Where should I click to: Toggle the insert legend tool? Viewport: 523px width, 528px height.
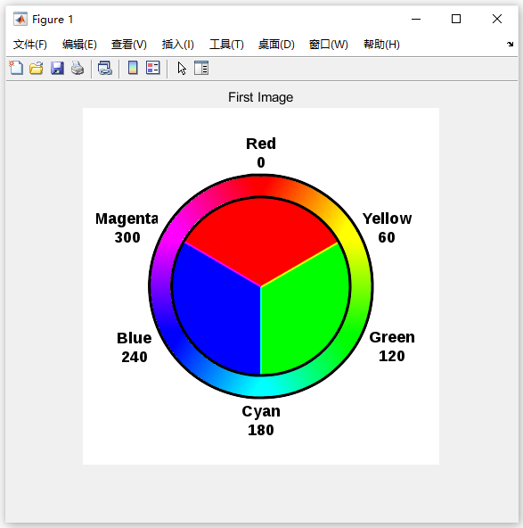[x=153, y=68]
